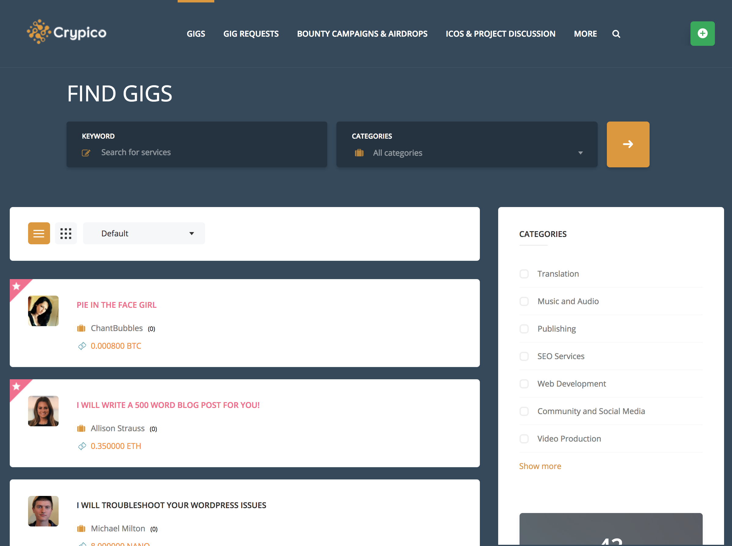The width and height of the screenshot is (732, 546).
Task: Click briefcase icon beside Michael Milton
Action: point(81,529)
